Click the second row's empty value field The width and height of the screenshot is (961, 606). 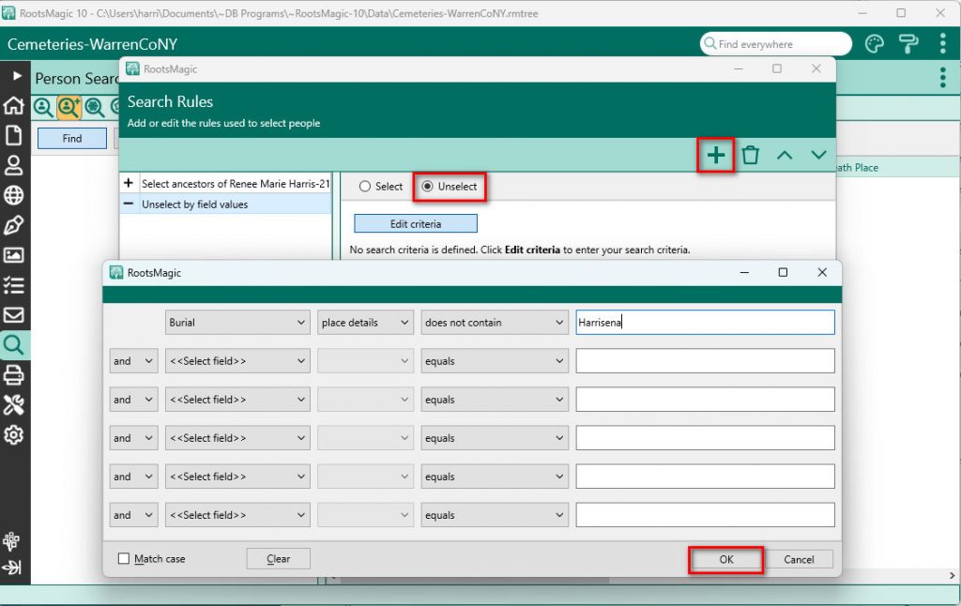pos(705,361)
